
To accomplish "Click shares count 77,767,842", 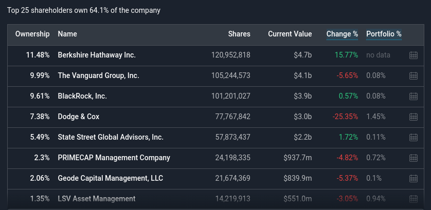I will (233, 117).
